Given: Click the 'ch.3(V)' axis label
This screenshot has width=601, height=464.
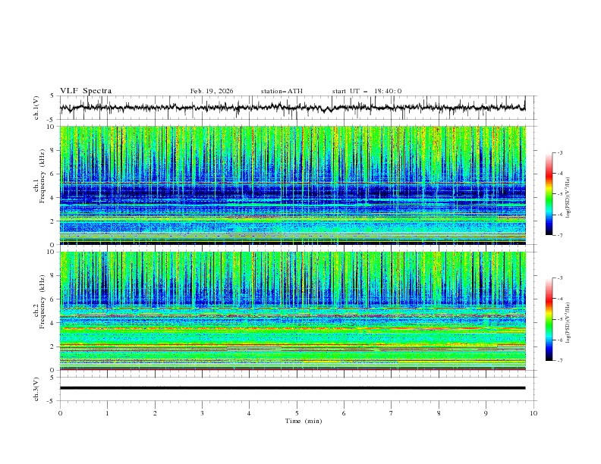Looking at the screenshot, I should point(36,389).
